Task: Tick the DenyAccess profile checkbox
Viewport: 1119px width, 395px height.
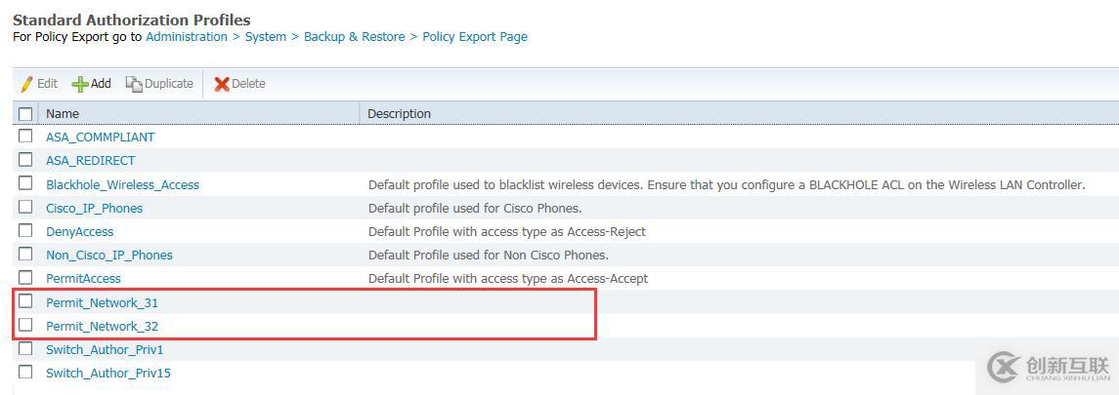Action: (x=25, y=231)
